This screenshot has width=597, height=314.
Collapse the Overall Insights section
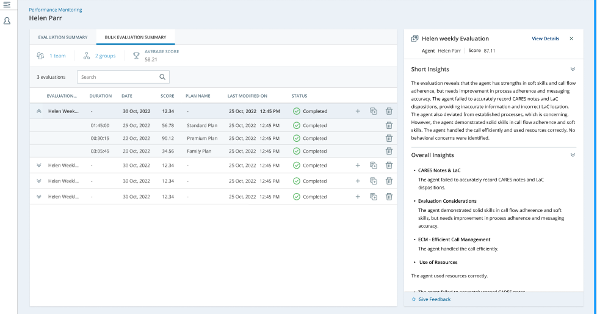(573, 155)
